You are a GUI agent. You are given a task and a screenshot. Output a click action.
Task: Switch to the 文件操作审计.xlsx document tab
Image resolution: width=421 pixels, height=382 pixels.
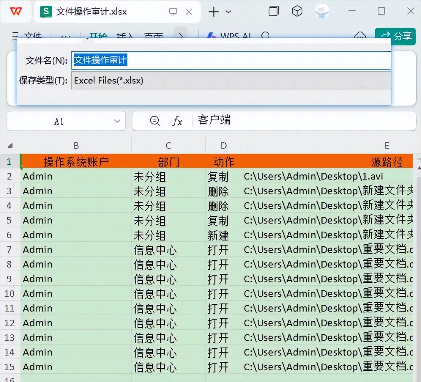[x=92, y=12]
